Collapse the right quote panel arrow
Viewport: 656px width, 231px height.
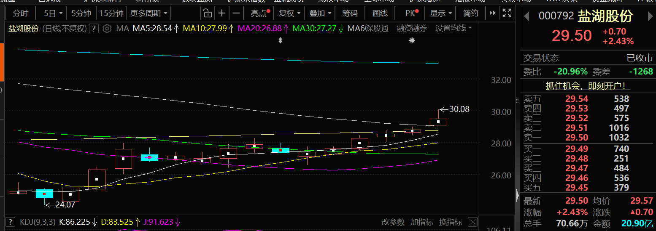tap(518, 196)
